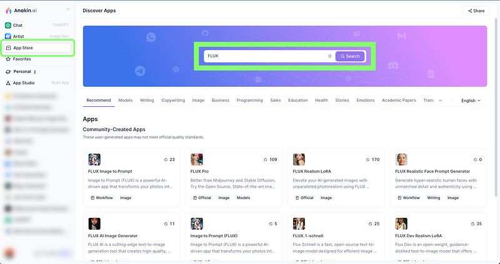Screen dimensions: 500x264
Task: Click Image tag on FLUX Realism LoRA
Action: pyautogui.click(x=326, y=198)
